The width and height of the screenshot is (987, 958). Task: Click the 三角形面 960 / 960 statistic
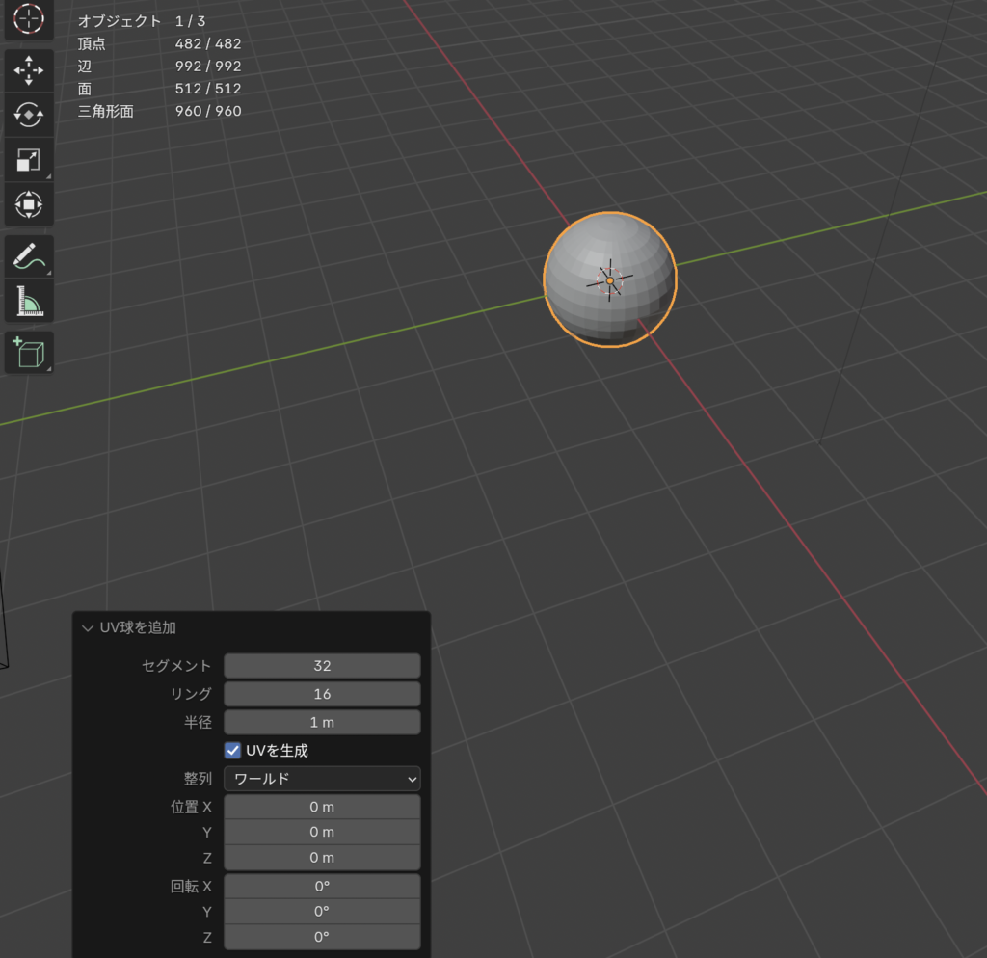click(159, 112)
